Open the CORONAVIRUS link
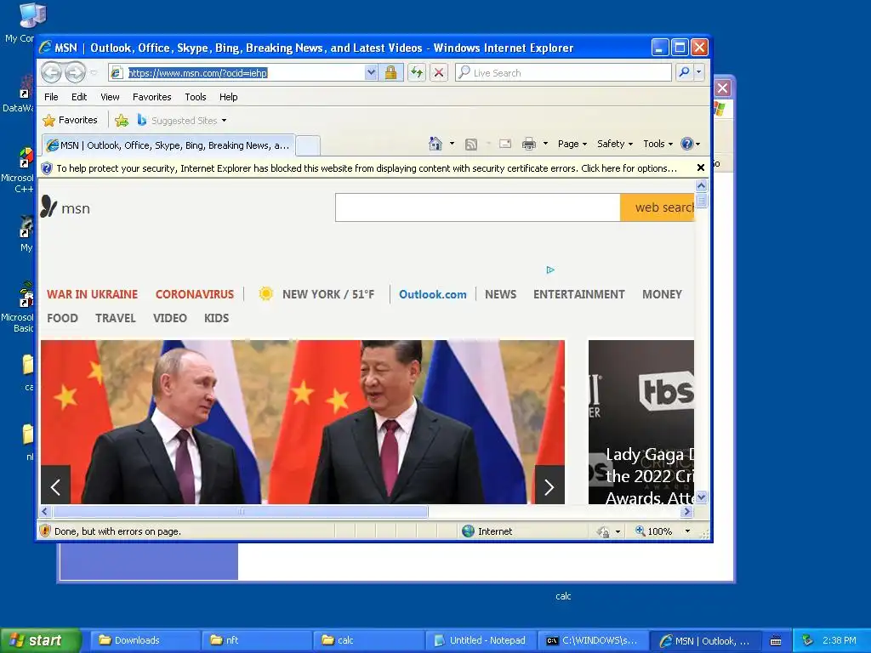Viewport: 871px width, 653px height. (195, 294)
